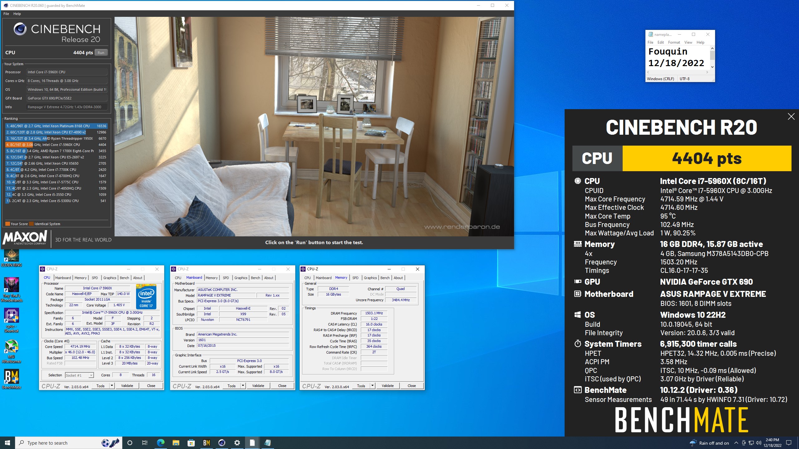Open Tiny Tina's Wonderlands desktop icon
This screenshot has width=799, height=449.
click(12, 289)
